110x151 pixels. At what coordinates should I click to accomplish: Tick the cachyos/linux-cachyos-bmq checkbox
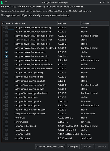pos(6,73)
